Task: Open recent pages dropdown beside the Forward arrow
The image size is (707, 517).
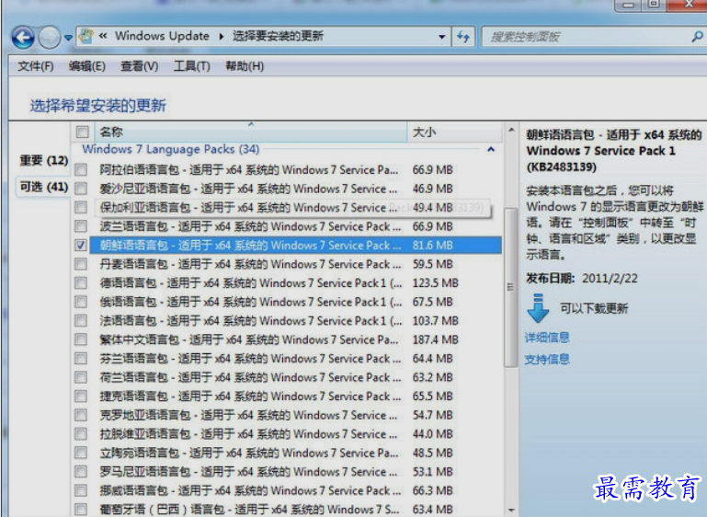Action: click(x=68, y=38)
